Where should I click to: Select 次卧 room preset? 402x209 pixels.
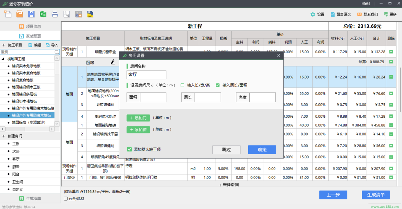(16, 151)
